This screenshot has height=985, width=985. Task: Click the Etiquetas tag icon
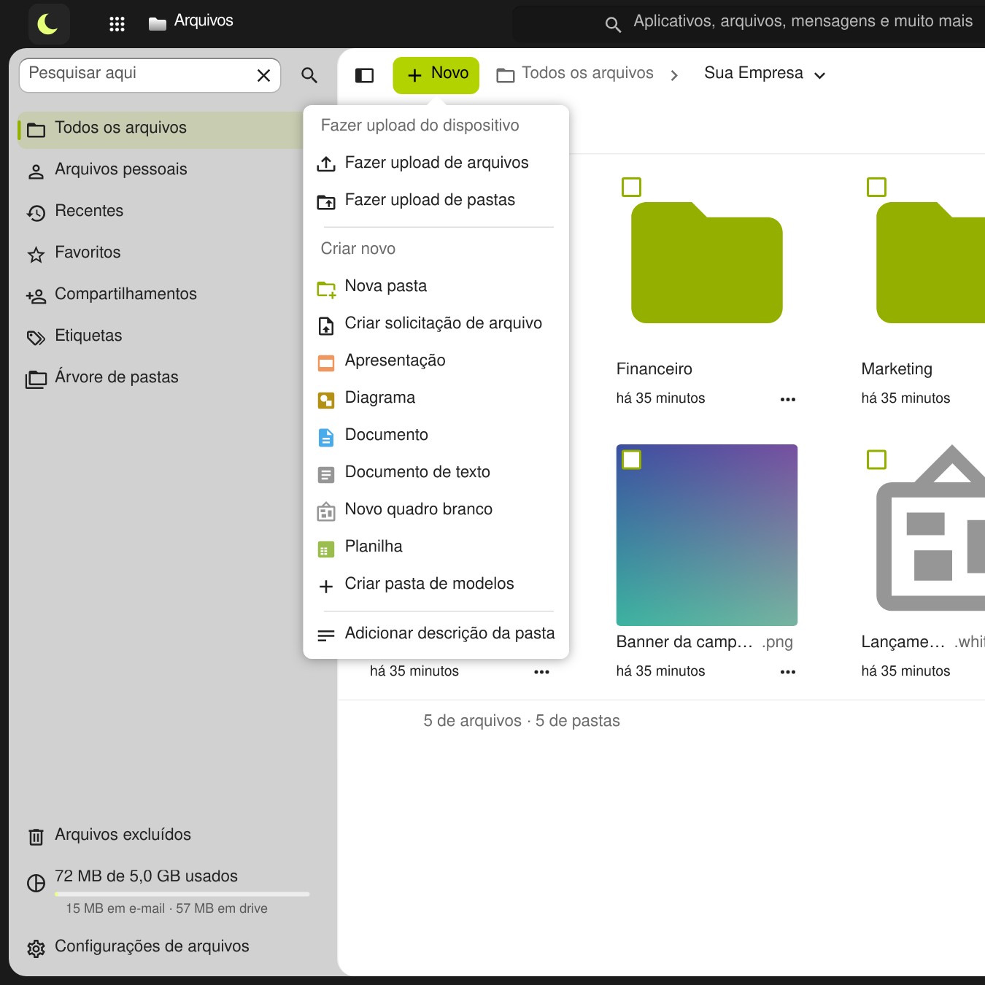tap(36, 337)
